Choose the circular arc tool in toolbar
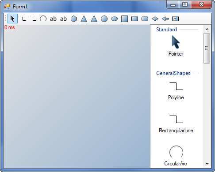Viewport: 215px width, 172px height. (x=43, y=19)
